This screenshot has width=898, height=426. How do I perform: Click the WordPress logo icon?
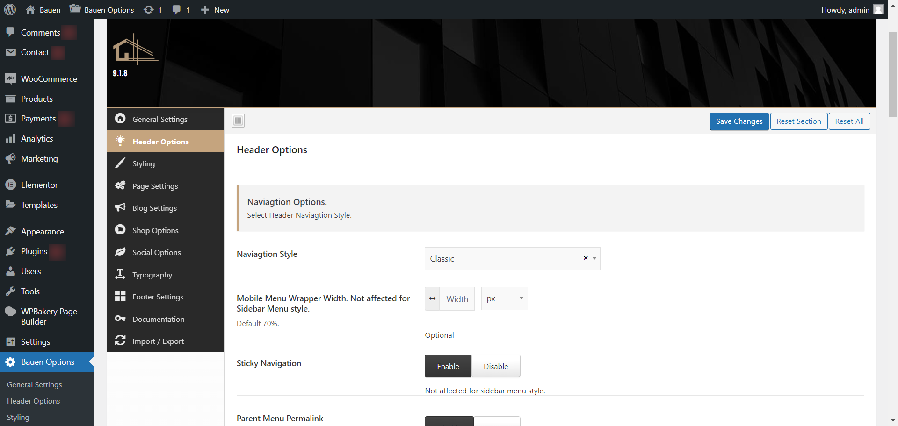(10, 9)
